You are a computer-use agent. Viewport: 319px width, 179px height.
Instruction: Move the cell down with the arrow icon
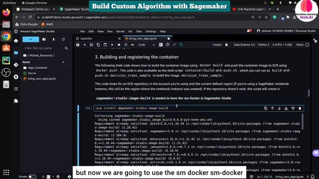tap(279, 108)
